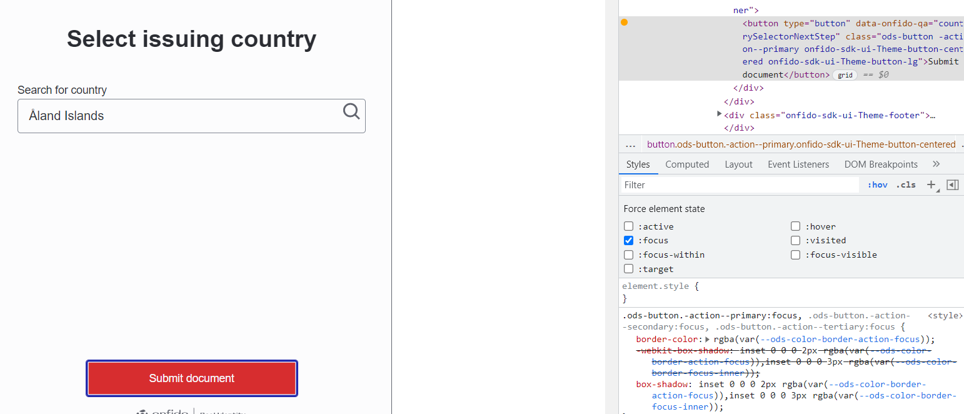Select the highlighted button element node
This screenshot has height=414, width=964.
tap(791, 49)
